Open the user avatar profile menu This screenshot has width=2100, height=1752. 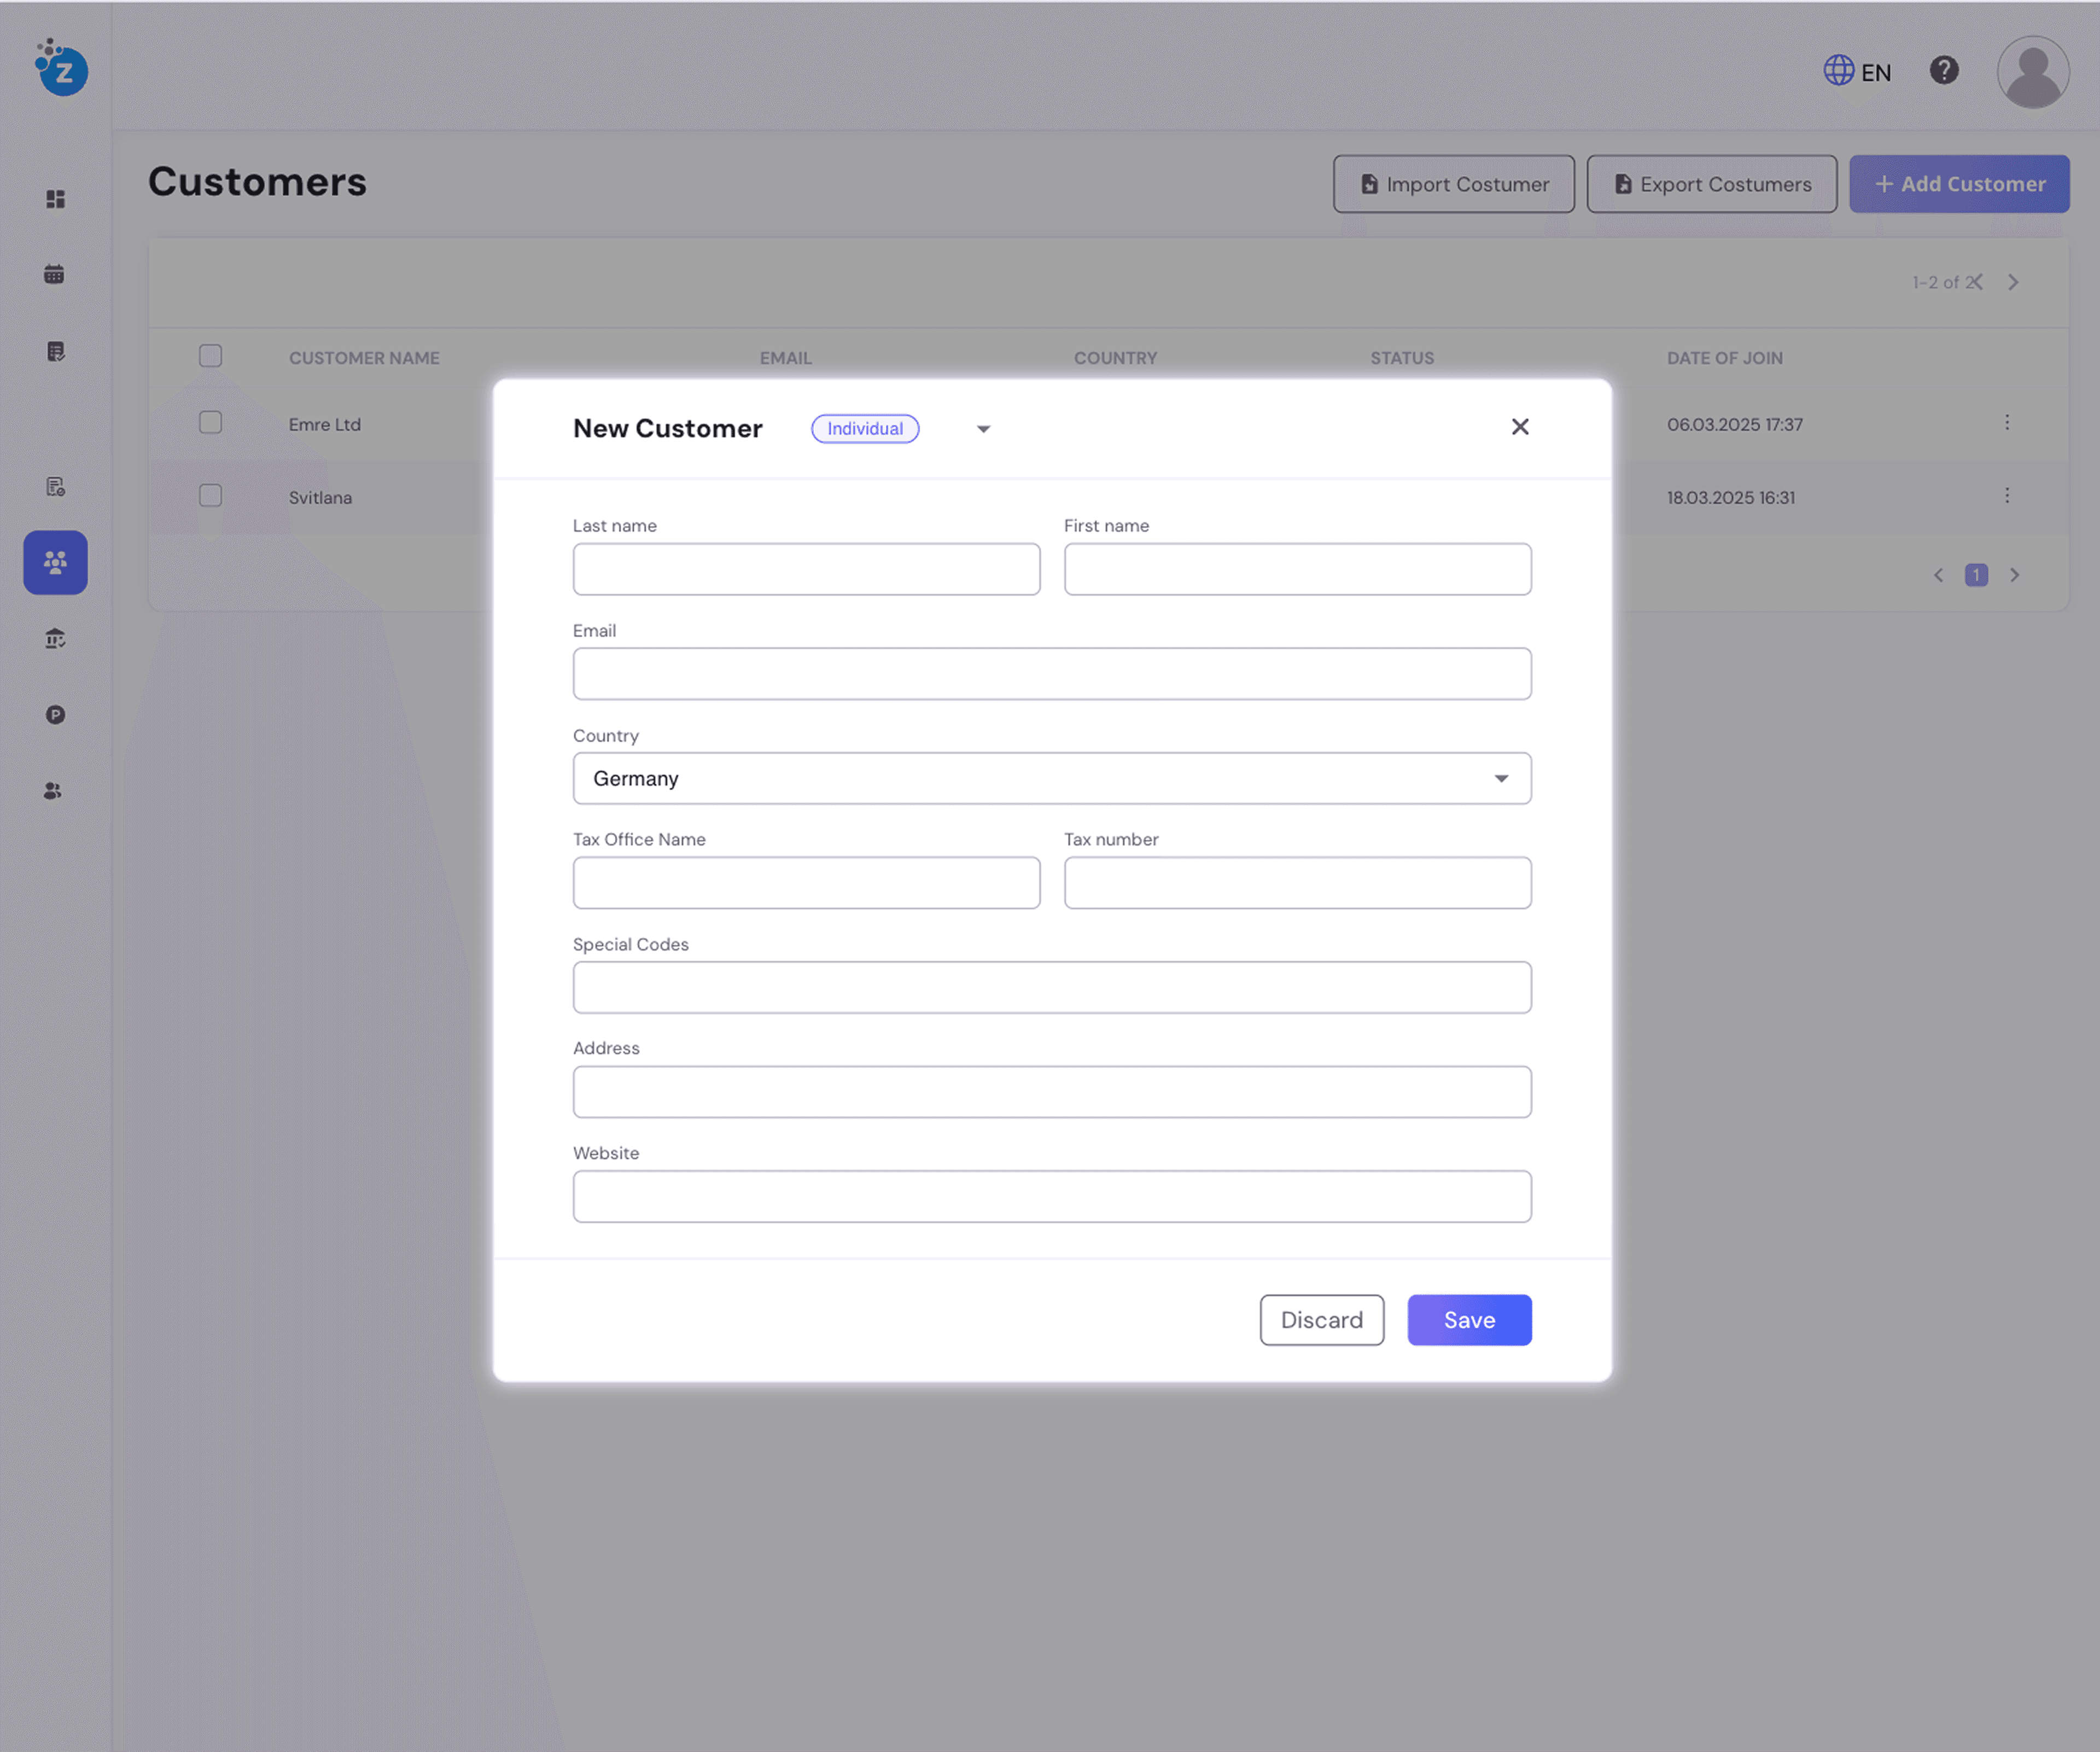pyautogui.click(x=2032, y=72)
